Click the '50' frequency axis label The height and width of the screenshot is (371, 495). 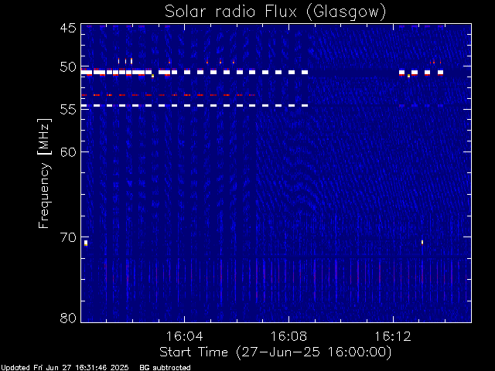click(x=68, y=67)
